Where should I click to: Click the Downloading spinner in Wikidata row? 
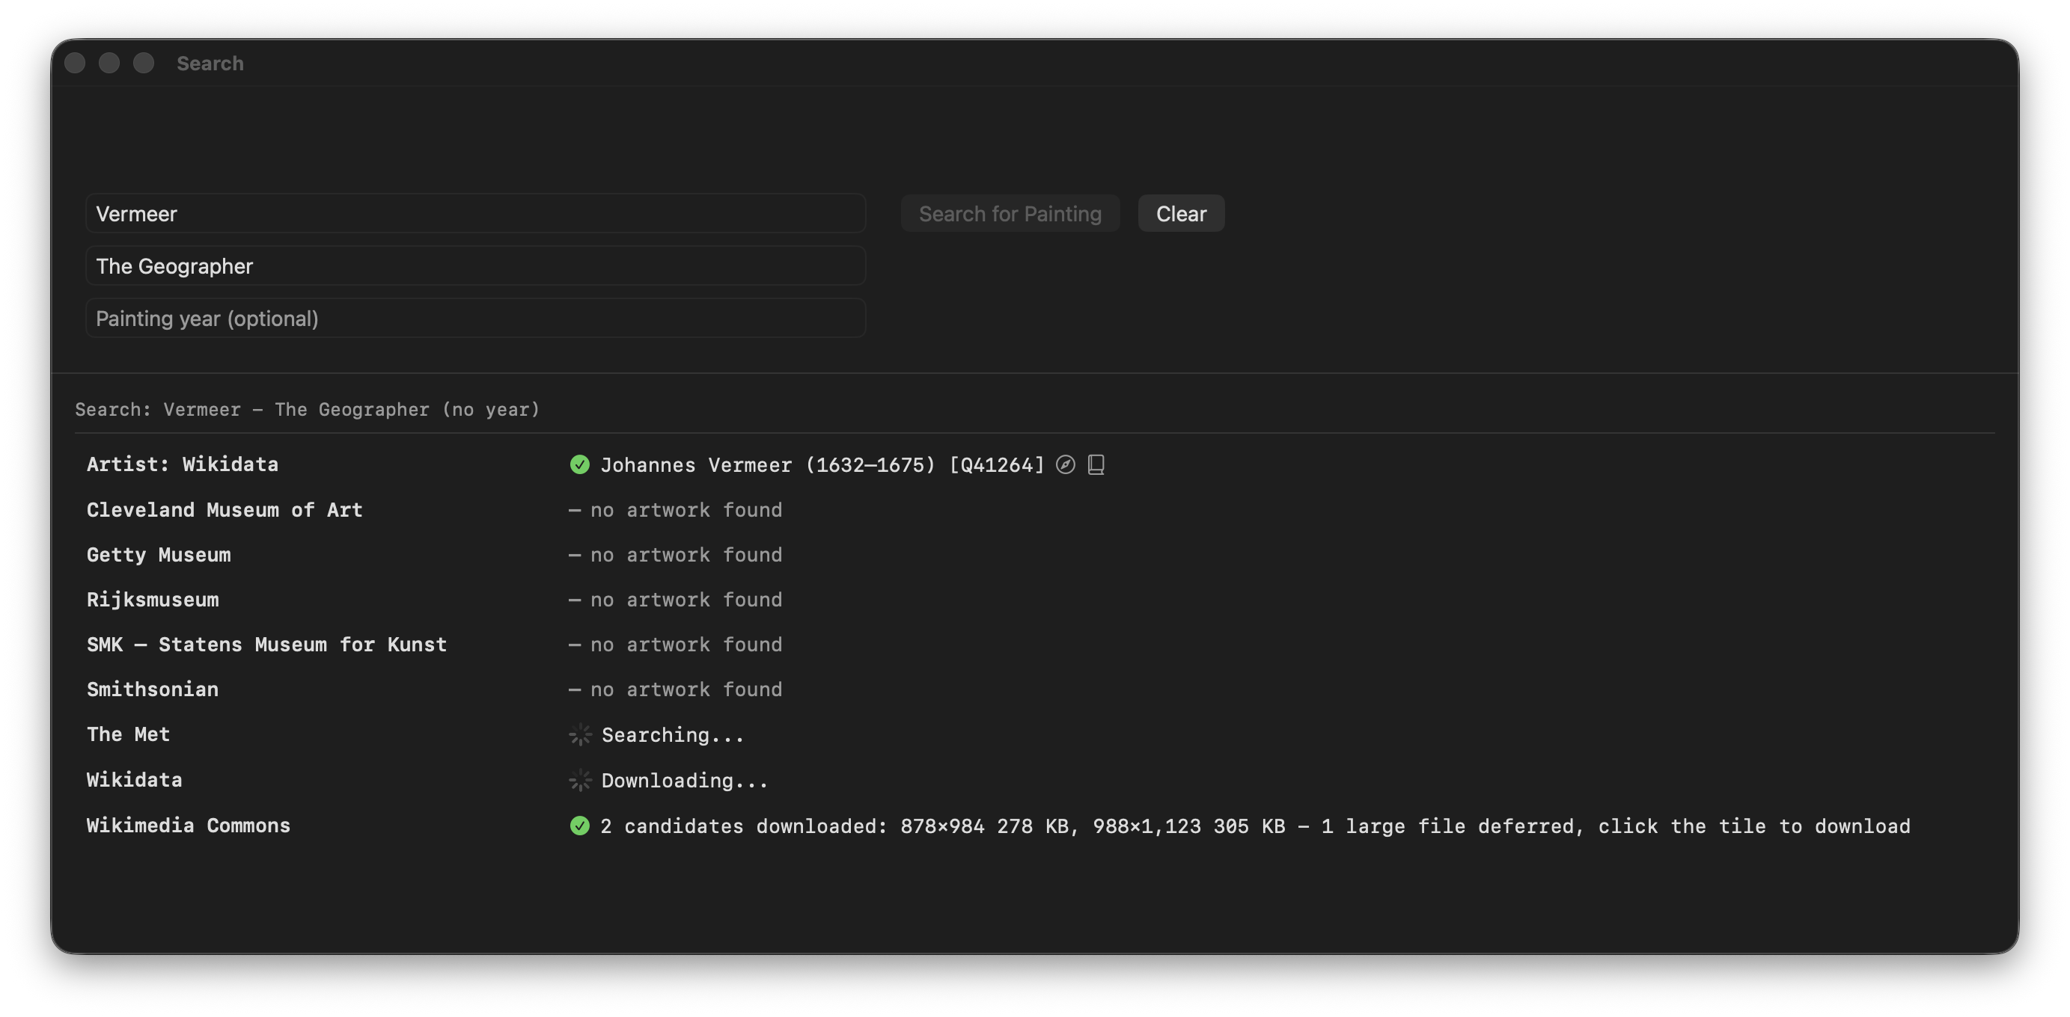tap(580, 780)
